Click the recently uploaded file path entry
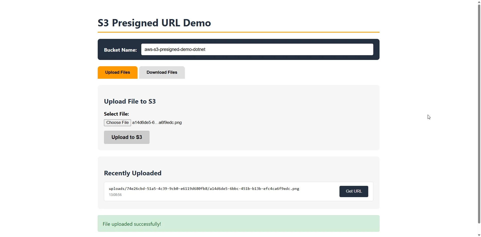Image resolution: width=481 pixels, height=237 pixels. (204, 188)
